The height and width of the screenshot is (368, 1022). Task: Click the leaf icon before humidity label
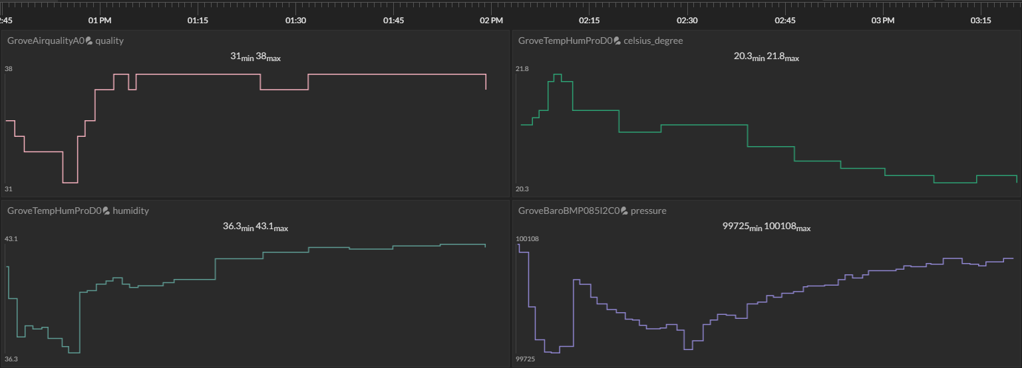(x=106, y=211)
